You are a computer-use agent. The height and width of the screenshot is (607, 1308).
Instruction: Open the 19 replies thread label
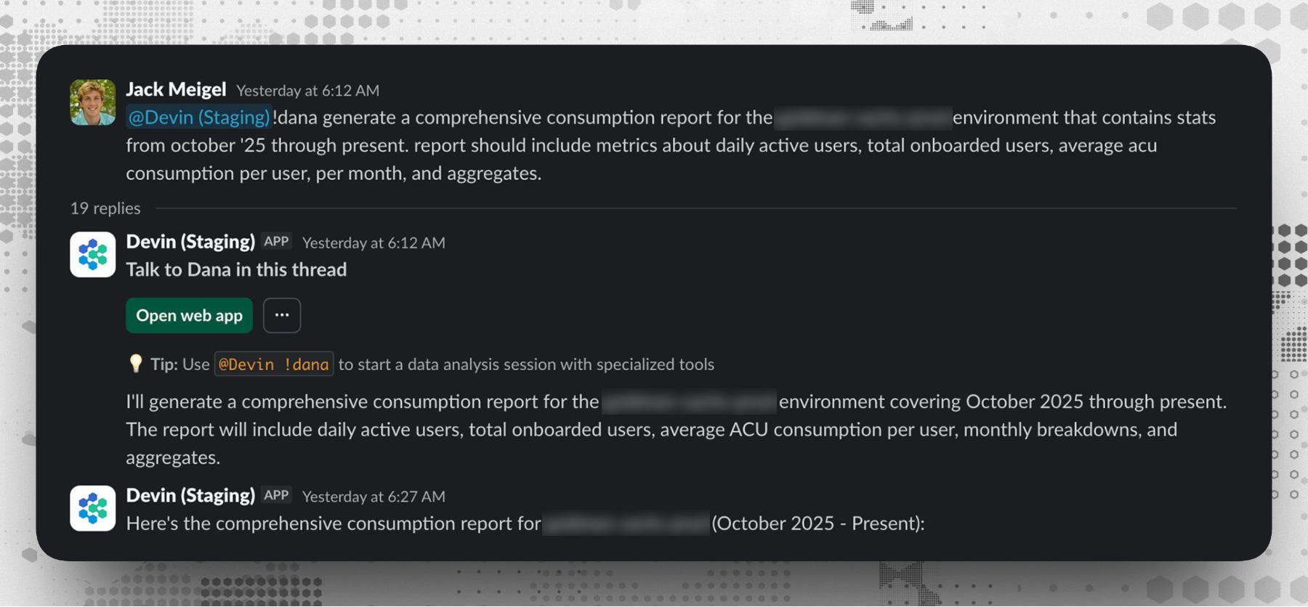pyautogui.click(x=105, y=208)
